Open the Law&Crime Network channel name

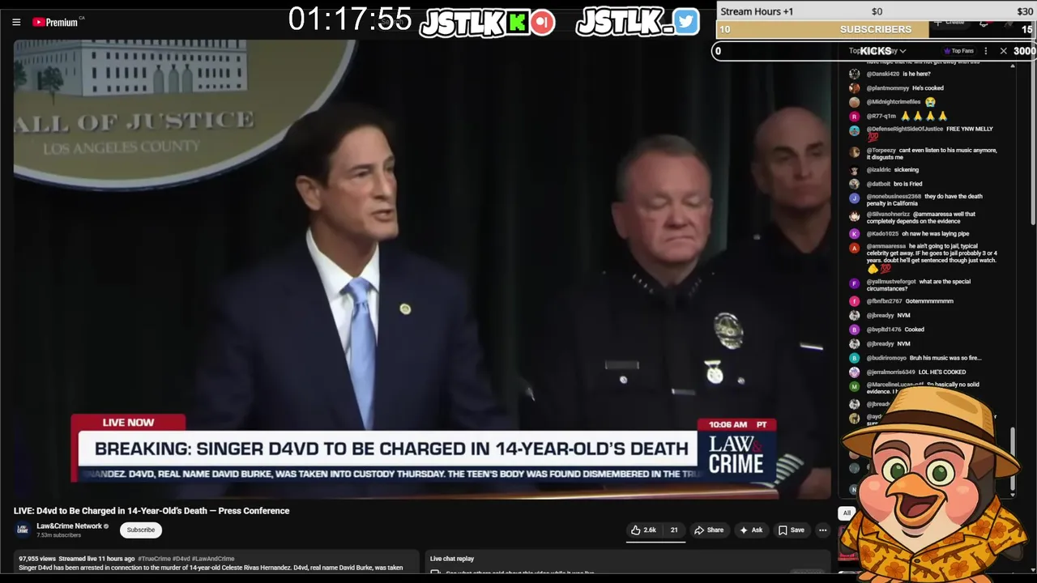pyautogui.click(x=69, y=526)
